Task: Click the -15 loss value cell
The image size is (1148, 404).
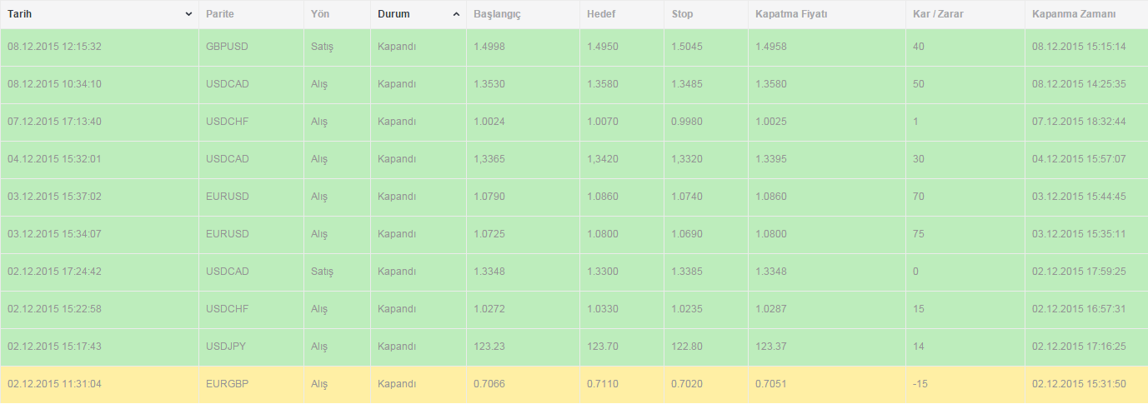Action: click(x=920, y=384)
